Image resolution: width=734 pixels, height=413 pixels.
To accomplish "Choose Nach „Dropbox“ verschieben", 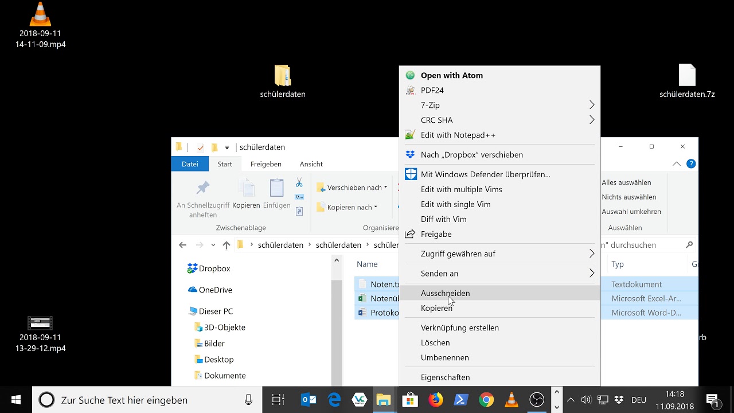I will tap(499, 154).
